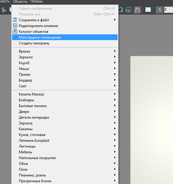Expand the Врезка submenu arrow
The image size is (173, 184).
115,51
